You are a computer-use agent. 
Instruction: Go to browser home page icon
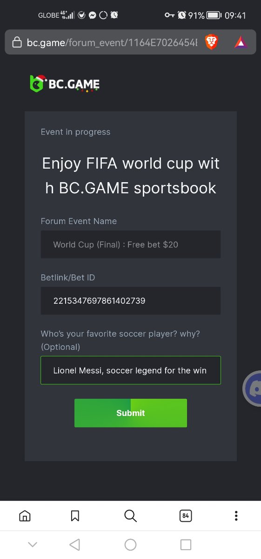click(25, 516)
